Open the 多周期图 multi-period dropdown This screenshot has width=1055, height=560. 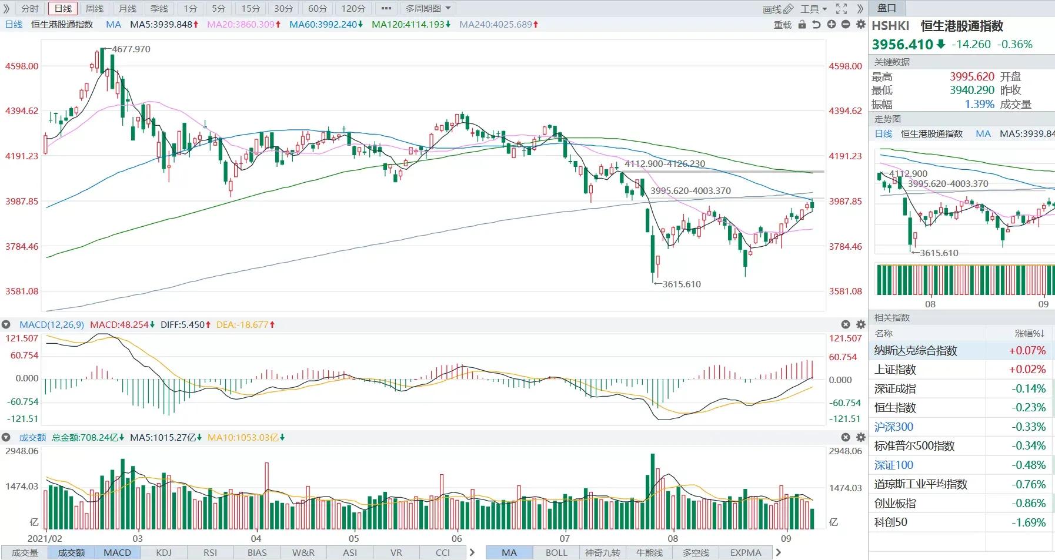pyautogui.click(x=428, y=9)
